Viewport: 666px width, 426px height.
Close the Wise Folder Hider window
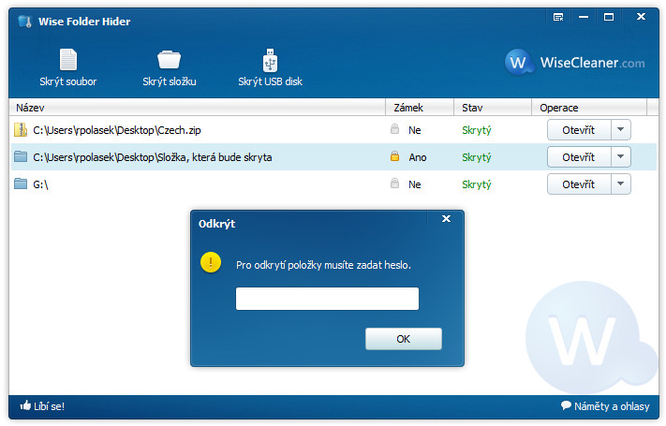pos(641,17)
